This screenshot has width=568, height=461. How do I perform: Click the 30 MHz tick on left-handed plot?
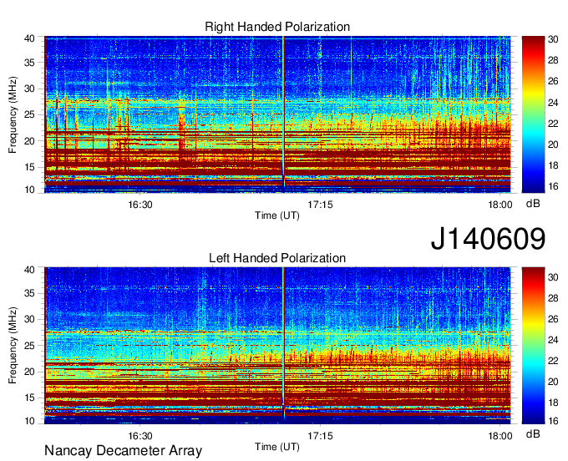pos(30,319)
